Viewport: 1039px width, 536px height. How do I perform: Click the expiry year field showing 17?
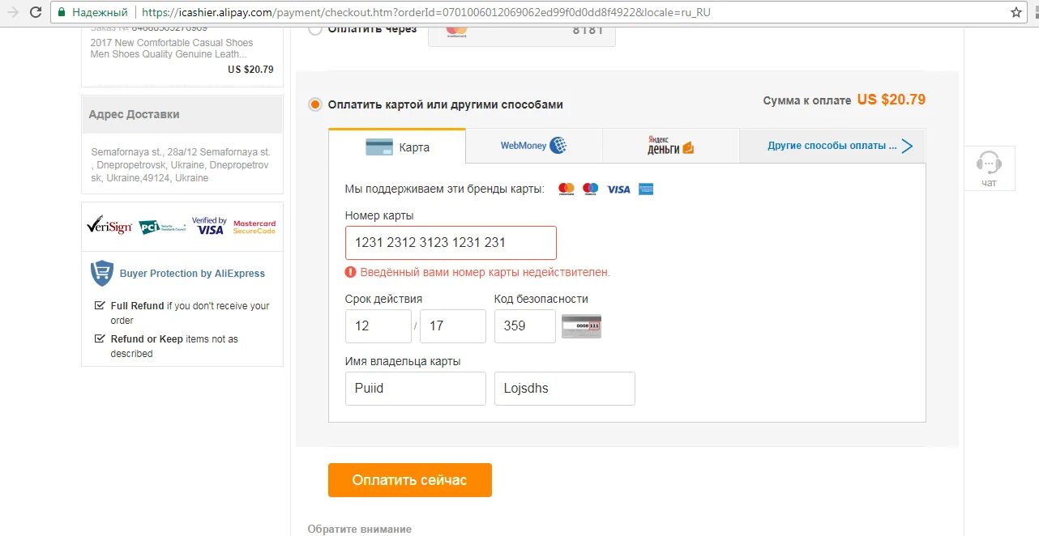[x=453, y=325]
